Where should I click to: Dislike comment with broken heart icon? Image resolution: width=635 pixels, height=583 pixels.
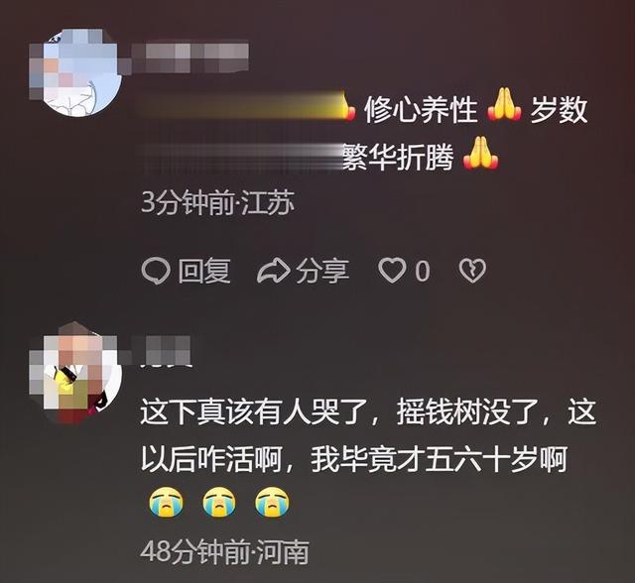click(x=472, y=270)
